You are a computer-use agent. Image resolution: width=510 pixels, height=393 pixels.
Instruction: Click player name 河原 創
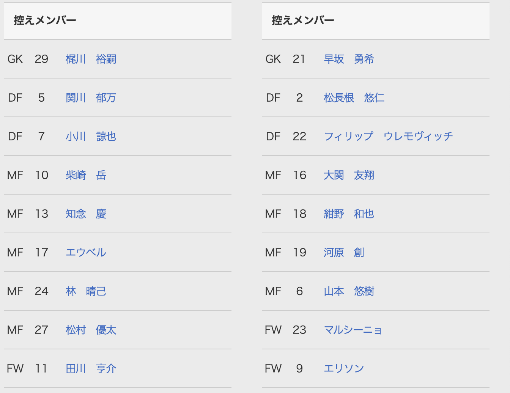pos(344,253)
